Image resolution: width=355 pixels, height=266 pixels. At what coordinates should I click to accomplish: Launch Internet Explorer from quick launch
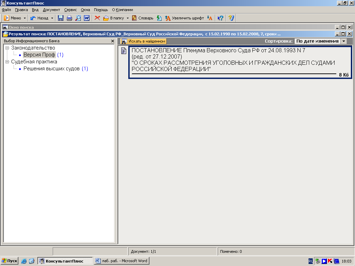pyautogui.click(x=24, y=261)
